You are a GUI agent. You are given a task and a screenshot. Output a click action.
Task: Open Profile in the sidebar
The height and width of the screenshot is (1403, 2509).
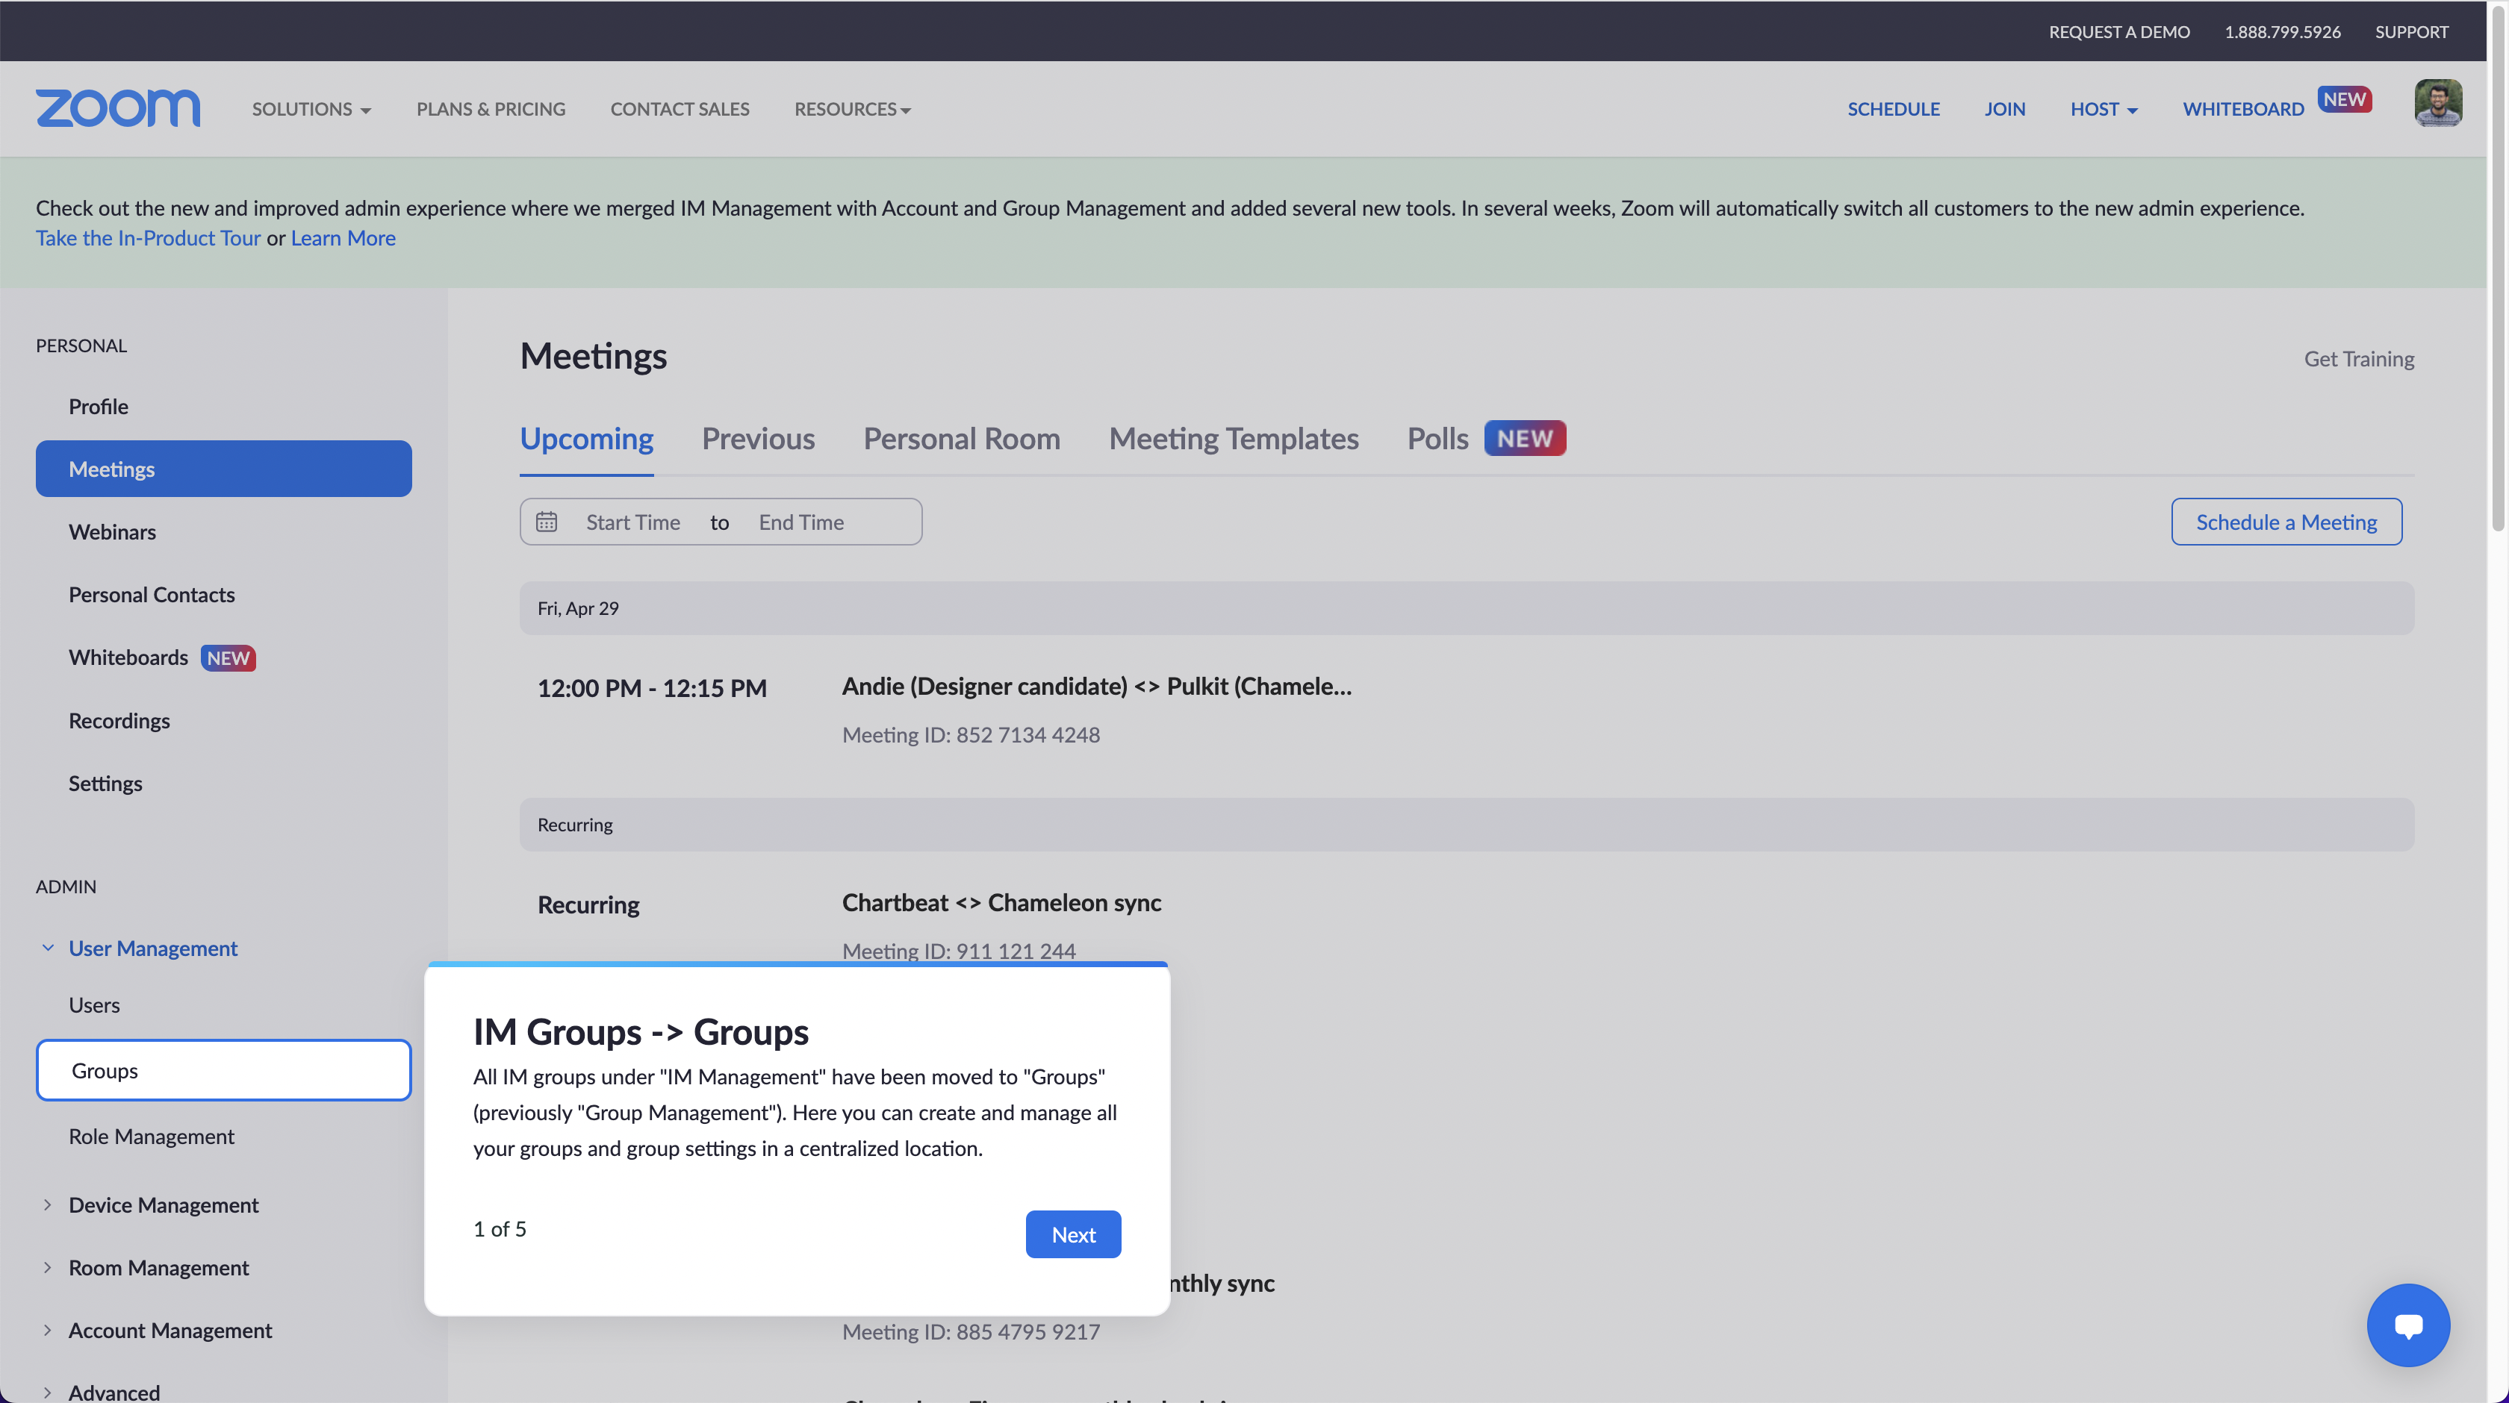[x=99, y=406]
